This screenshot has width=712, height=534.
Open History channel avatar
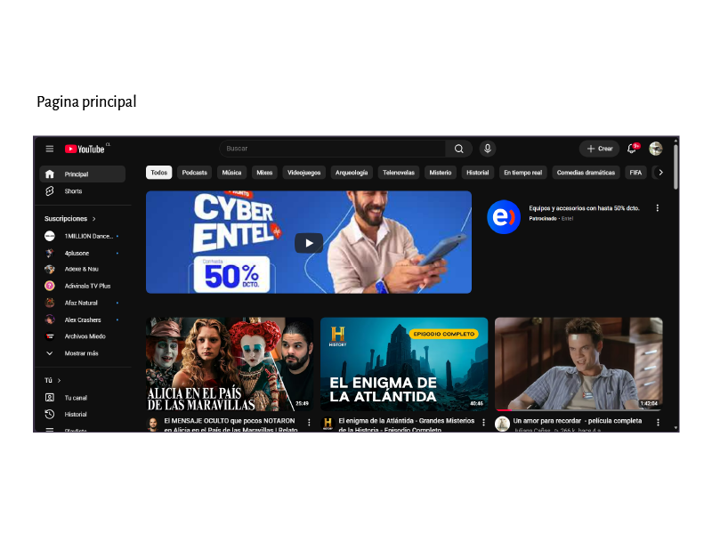(328, 425)
